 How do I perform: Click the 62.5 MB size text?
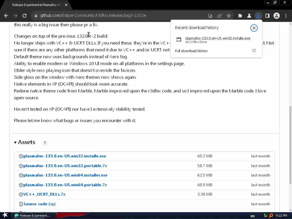[205, 175]
